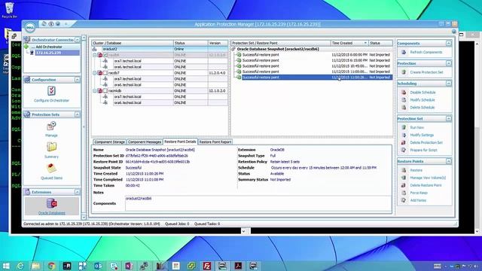The width and height of the screenshot is (482, 271).
Task: Click the Protection Set / Restore Point header
Action: click(x=281, y=43)
